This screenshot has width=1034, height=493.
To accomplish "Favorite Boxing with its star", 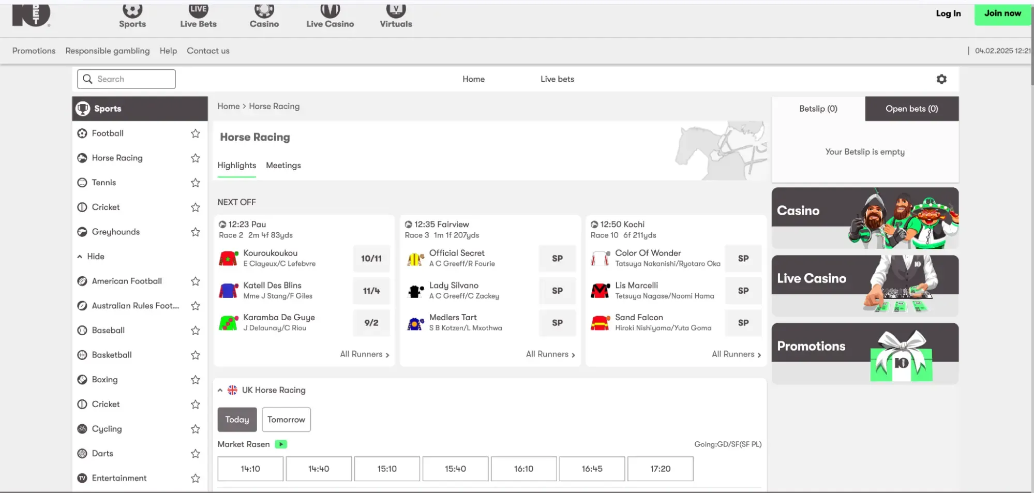I will [x=196, y=380].
